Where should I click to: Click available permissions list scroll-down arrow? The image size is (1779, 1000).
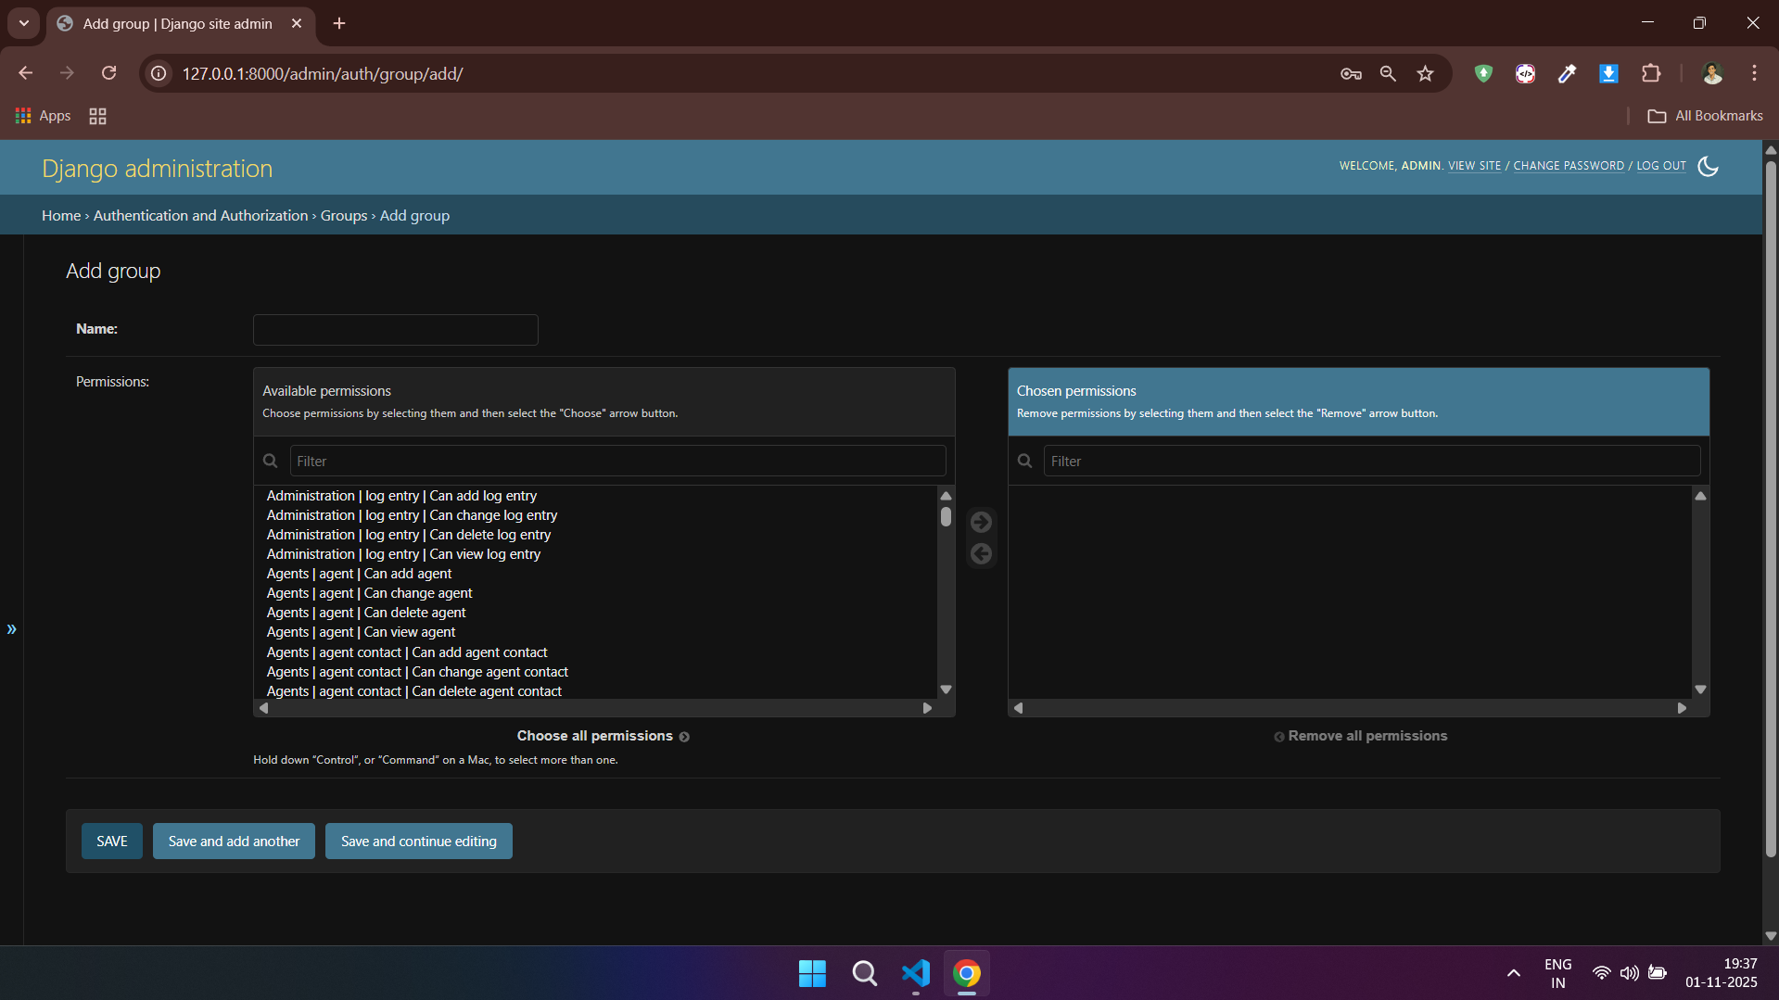[x=946, y=690]
